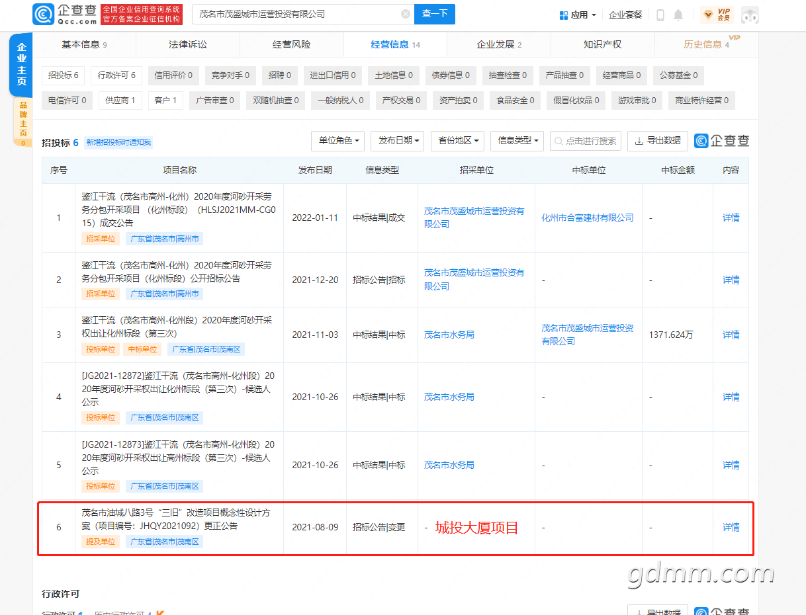The image size is (806, 615).
Task: Click 信用评价 0 chip
Action: click(173, 75)
